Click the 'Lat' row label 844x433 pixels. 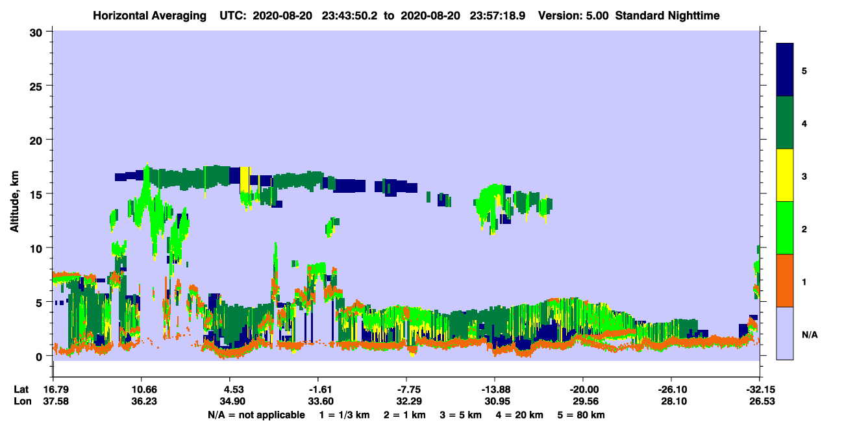(x=21, y=390)
